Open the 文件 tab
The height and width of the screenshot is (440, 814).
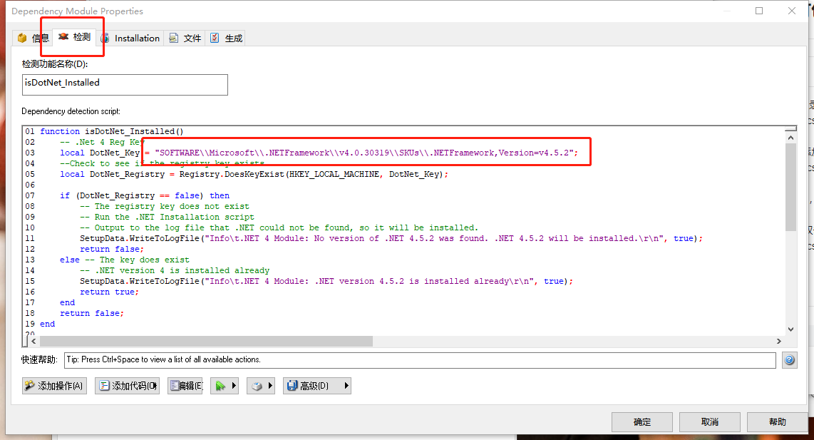coord(185,38)
